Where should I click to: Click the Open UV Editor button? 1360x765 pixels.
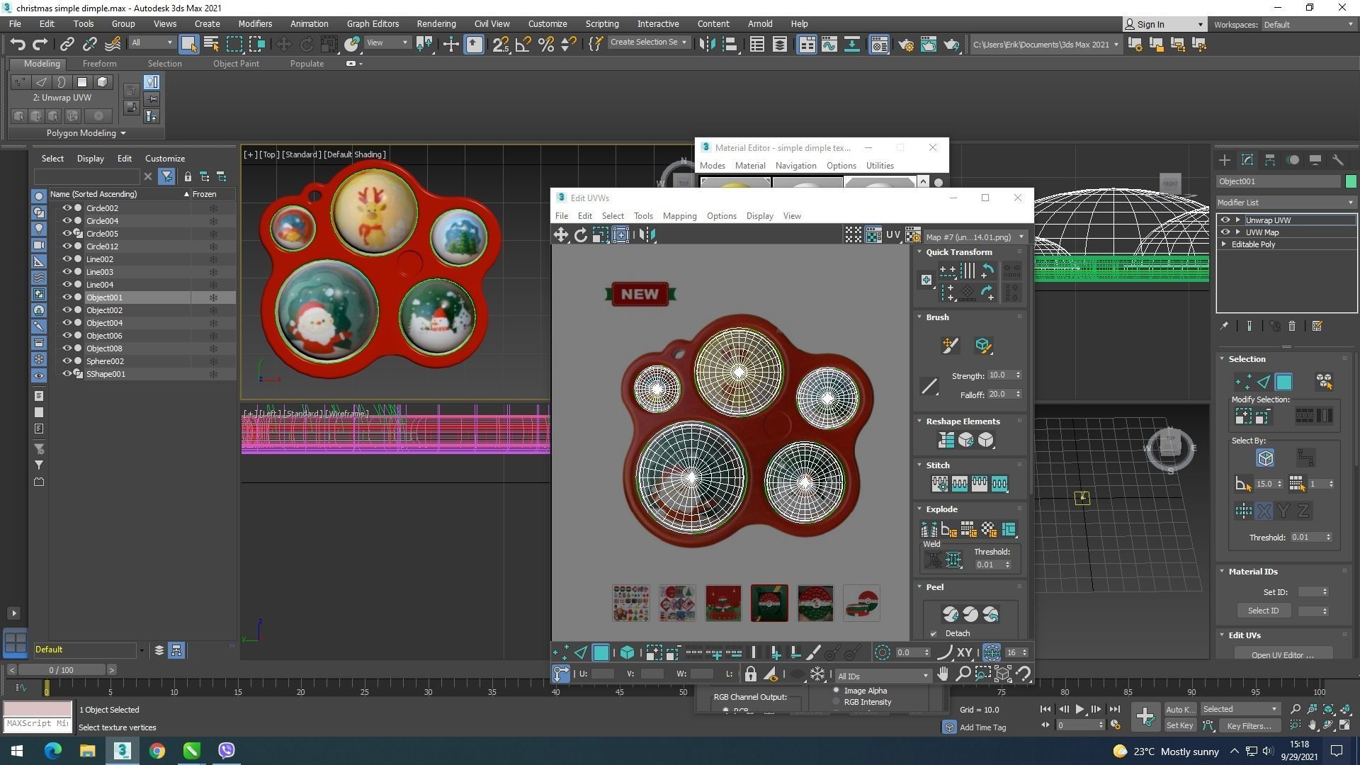(1282, 654)
